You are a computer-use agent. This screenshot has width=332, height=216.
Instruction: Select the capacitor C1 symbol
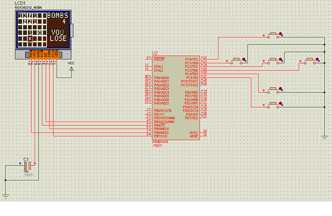coord(28,166)
